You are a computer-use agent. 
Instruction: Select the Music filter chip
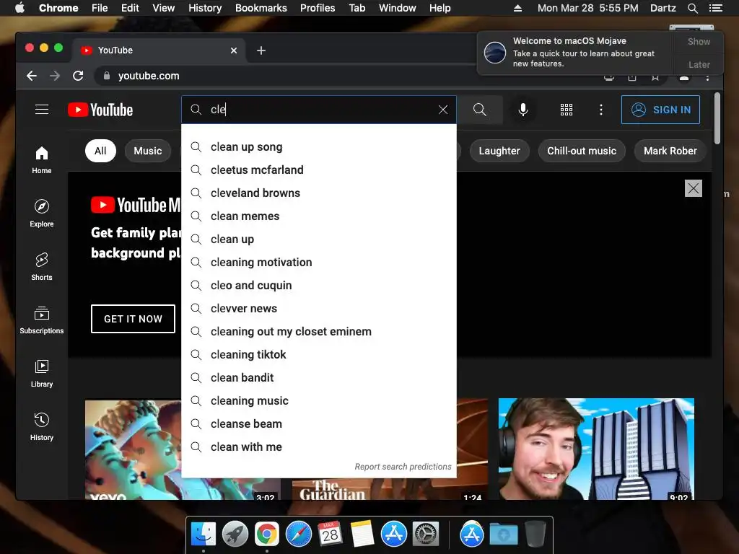point(147,151)
